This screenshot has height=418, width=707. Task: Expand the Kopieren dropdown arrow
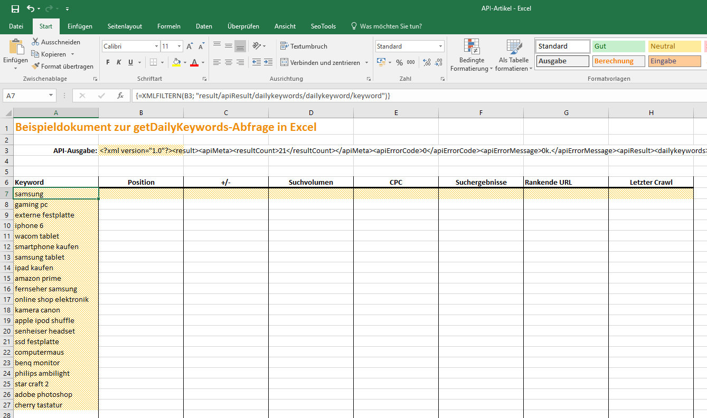tap(72, 54)
